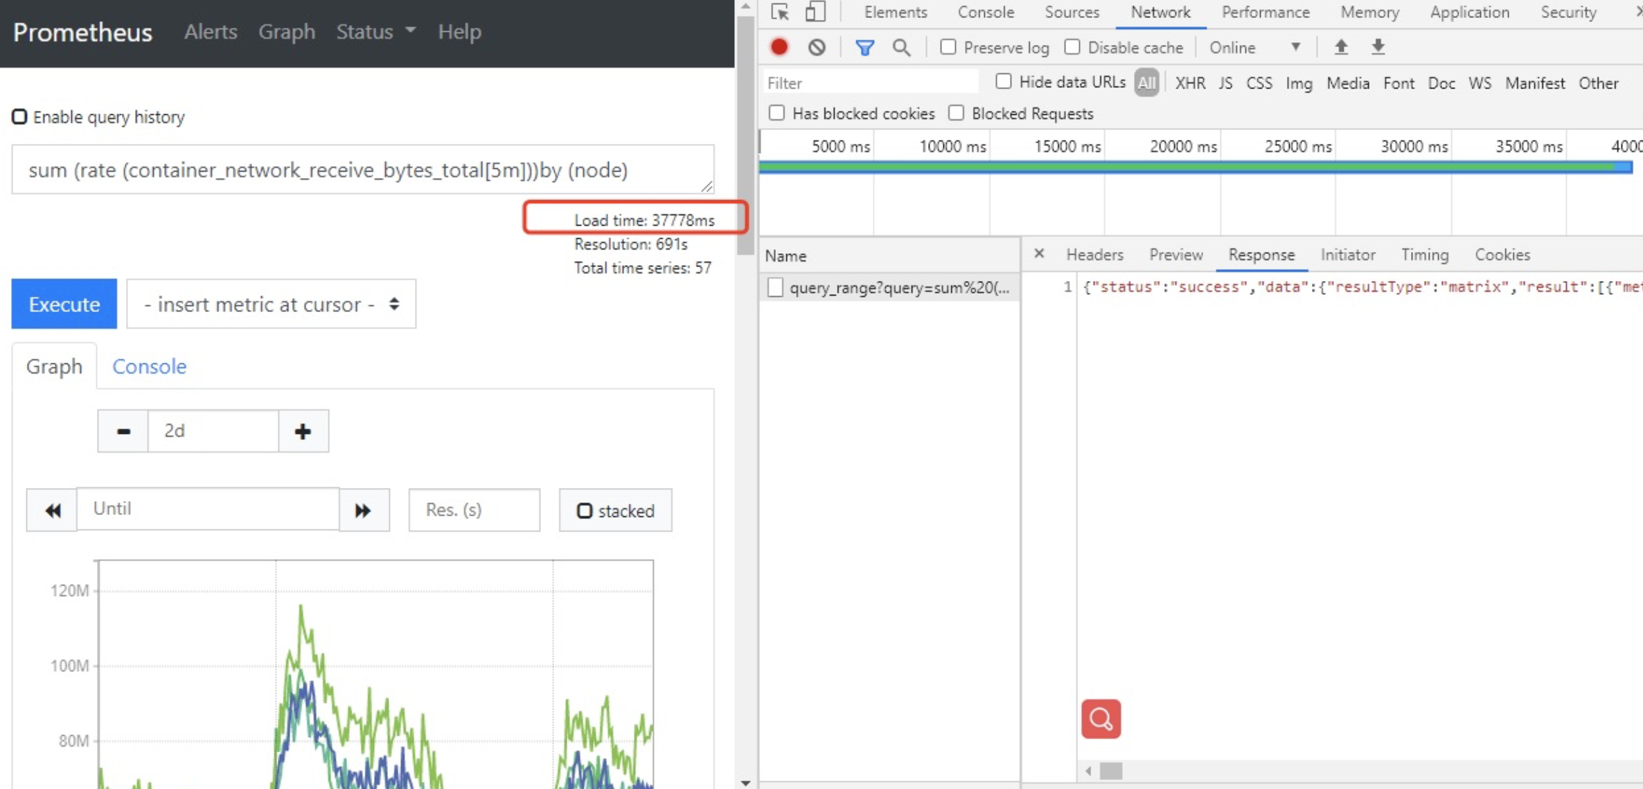Toggle the network filter funnel icon
This screenshot has height=789, width=1643.
(x=864, y=47)
